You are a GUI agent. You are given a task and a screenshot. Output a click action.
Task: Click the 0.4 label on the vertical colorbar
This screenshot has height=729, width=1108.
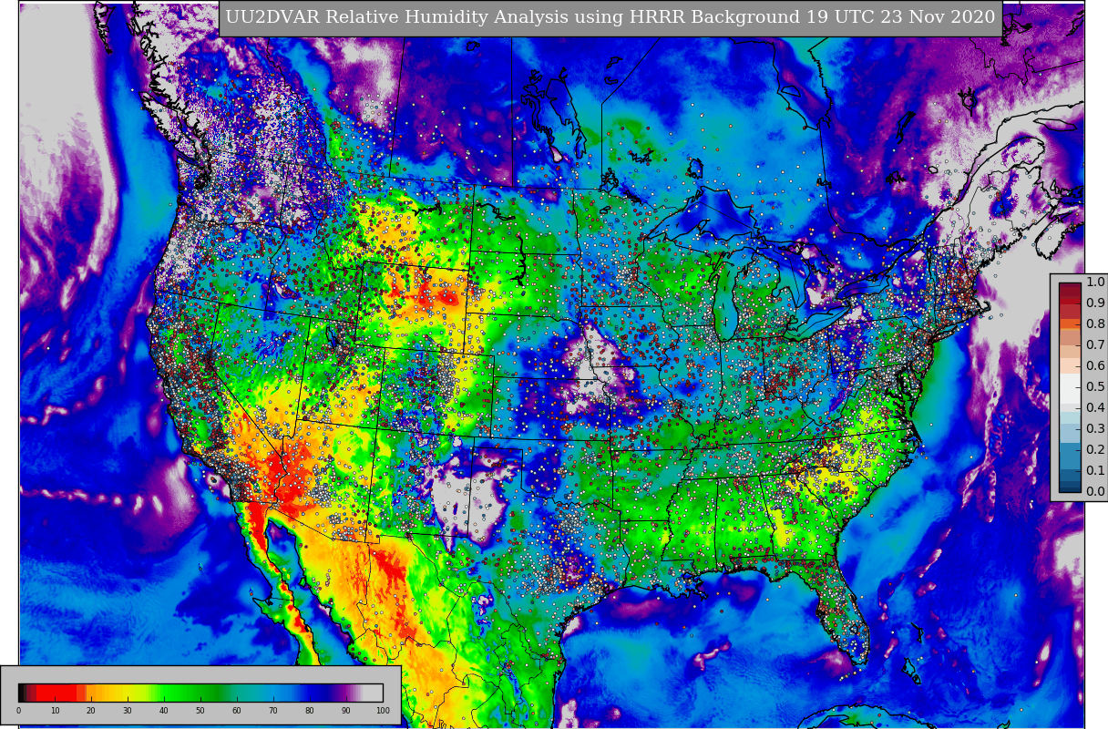click(x=1096, y=408)
